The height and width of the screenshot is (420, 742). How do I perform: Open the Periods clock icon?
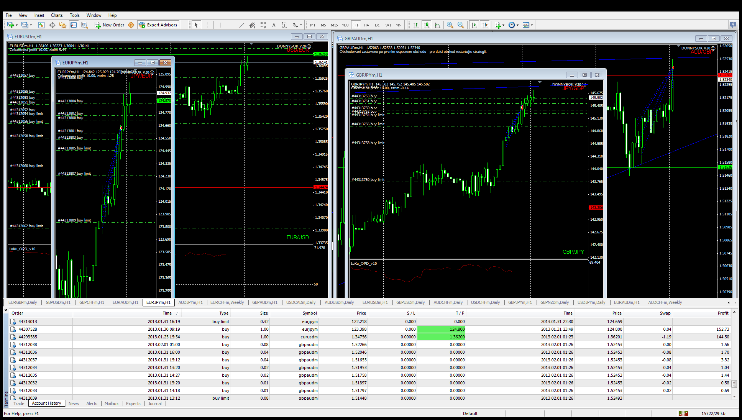click(511, 25)
